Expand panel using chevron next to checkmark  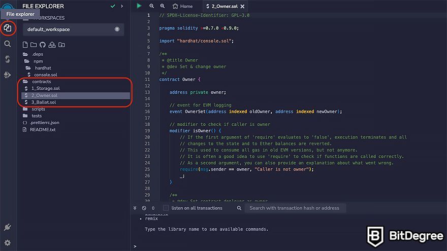tap(122, 6)
